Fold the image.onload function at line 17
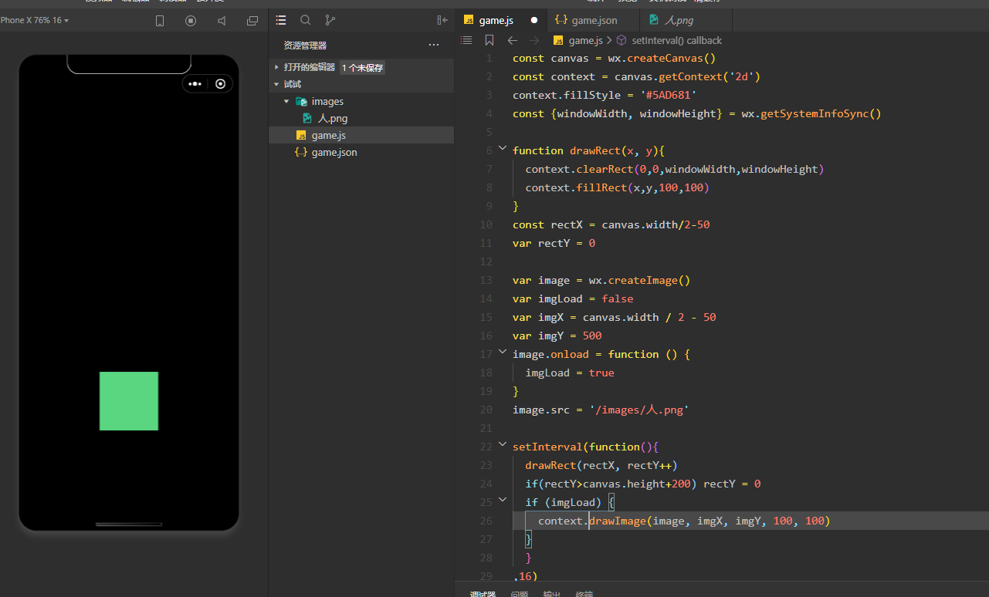Image resolution: width=989 pixels, height=597 pixels. click(x=503, y=352)
